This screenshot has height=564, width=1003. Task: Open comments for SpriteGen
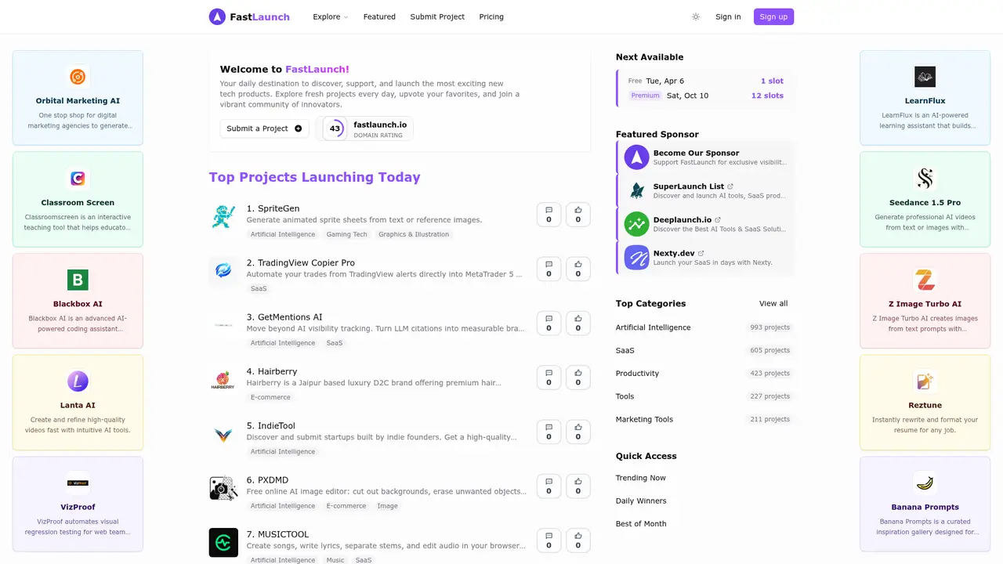549,215
